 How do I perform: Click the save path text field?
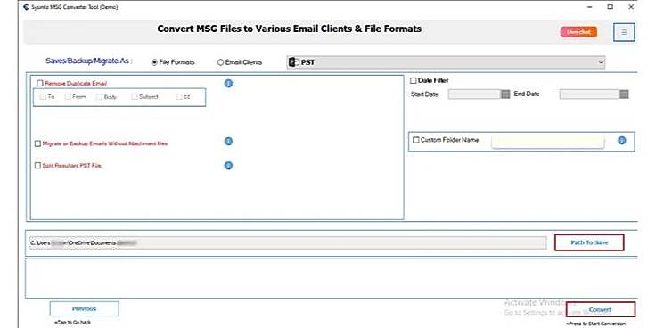pyautogui.click(x=288, y=242)
